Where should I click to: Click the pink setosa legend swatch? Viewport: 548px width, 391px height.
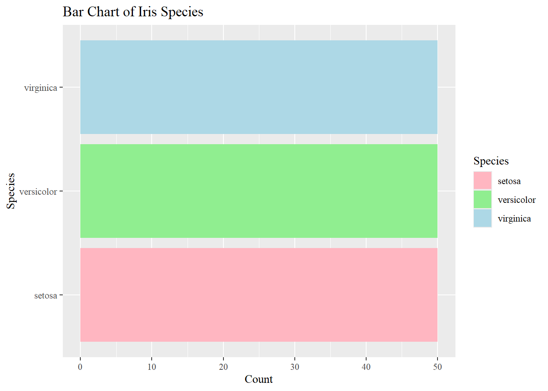coord(482,180)
